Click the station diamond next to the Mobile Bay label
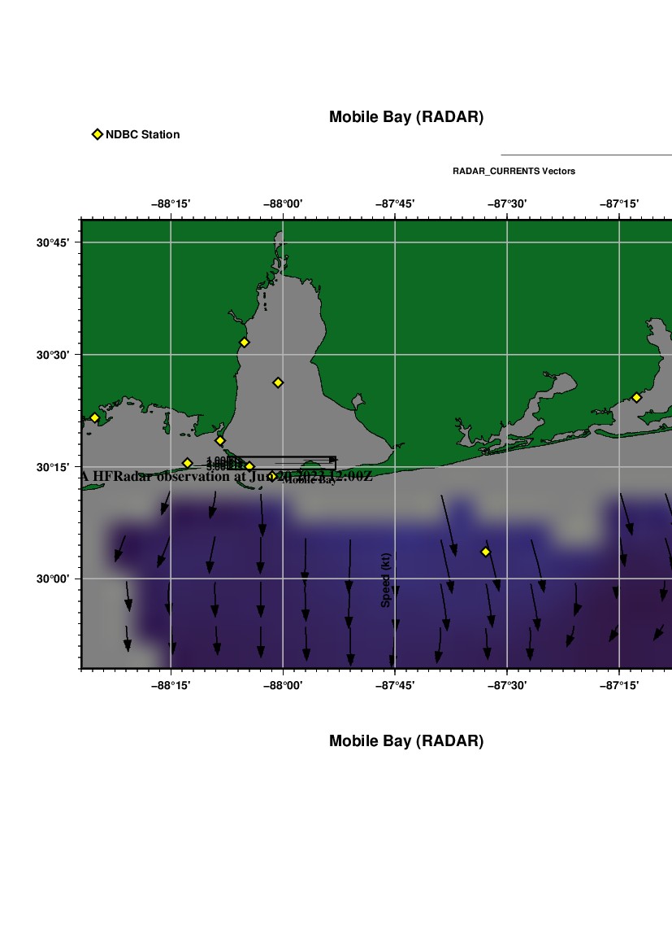The image size is (672, 952). coord(272,476)
